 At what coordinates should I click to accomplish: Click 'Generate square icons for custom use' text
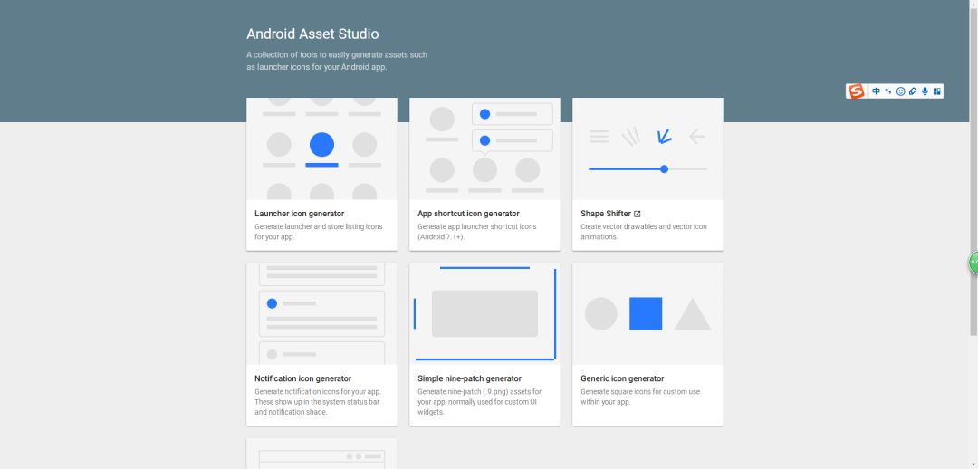(640, 397)
